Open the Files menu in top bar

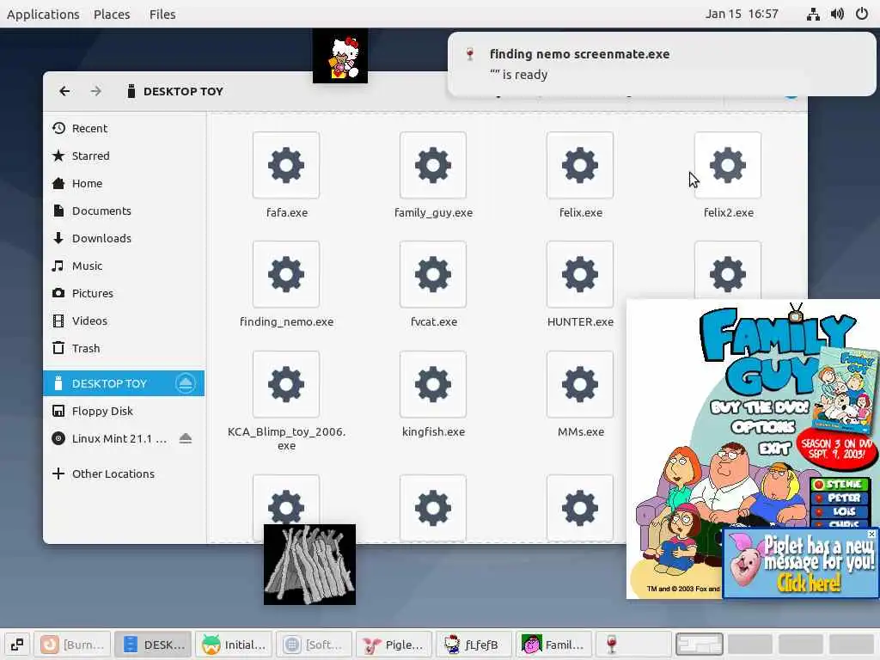(162, 14)
